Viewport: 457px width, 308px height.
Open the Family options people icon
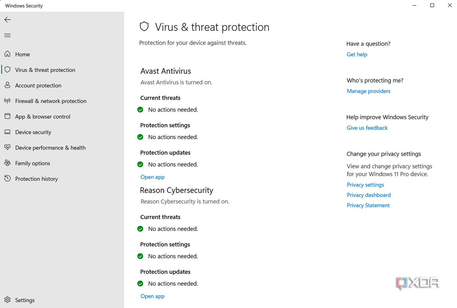pyautogui.click(x=7, y=163)
